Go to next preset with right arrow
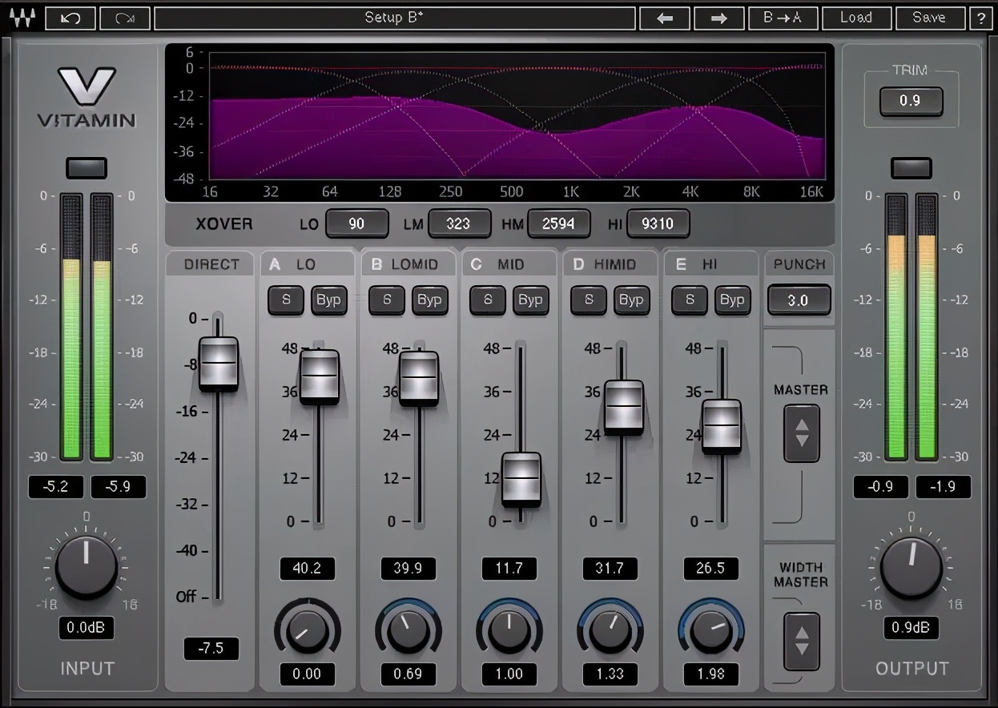 point(718,18)
